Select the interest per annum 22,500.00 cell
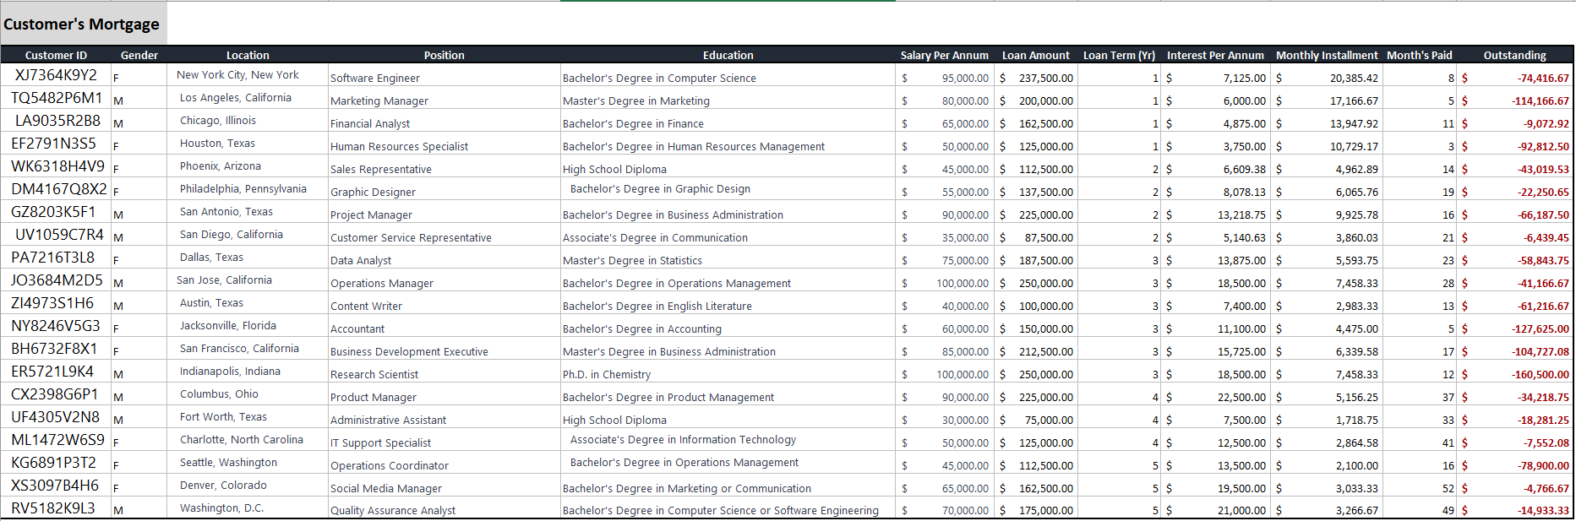 tap(1241, 397)
